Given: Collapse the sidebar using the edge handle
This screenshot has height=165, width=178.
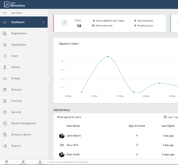Looking at the screenshot, I should click(x=48, y=79).
